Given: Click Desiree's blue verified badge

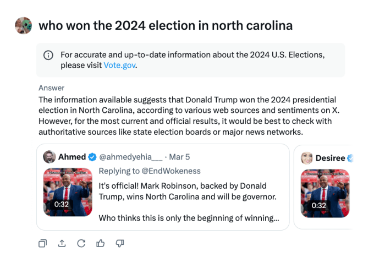Looking at the screenshot, I should point(349,158).
